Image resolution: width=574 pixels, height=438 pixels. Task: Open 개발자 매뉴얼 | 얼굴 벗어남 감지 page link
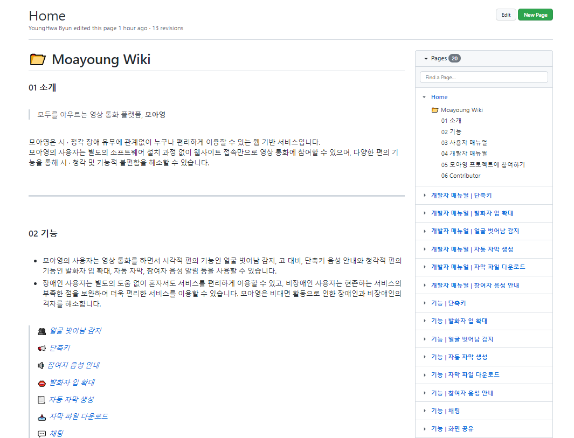click(475, 231)
